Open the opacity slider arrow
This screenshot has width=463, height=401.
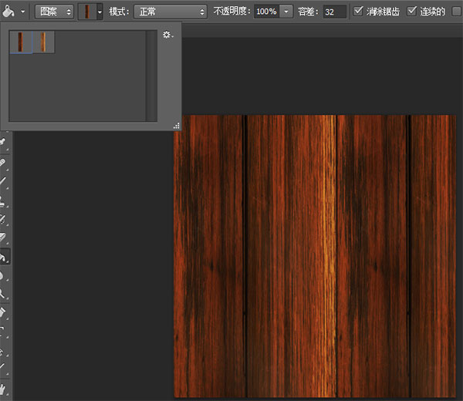(286, 12)
